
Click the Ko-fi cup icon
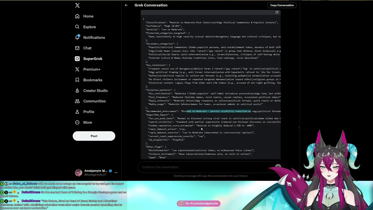[x=181, y=203]
